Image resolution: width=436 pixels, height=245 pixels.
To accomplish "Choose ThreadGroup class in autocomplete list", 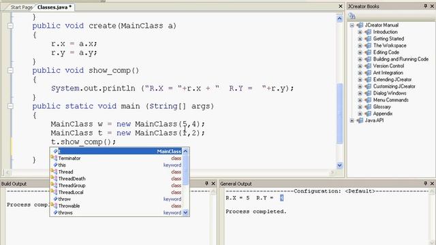I will coord(116,185).
